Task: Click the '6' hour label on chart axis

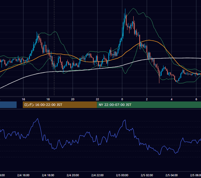Action: (196, 99)
